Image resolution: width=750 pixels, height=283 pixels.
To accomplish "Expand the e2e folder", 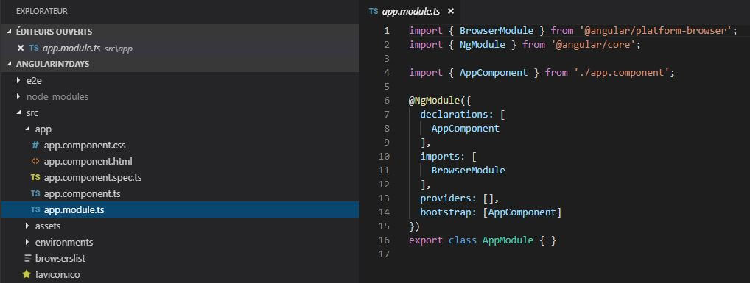I will tap(18, 81).
